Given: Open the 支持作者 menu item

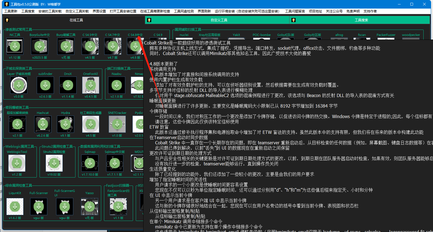Looking at the screenshot, I should click(370, 11).
